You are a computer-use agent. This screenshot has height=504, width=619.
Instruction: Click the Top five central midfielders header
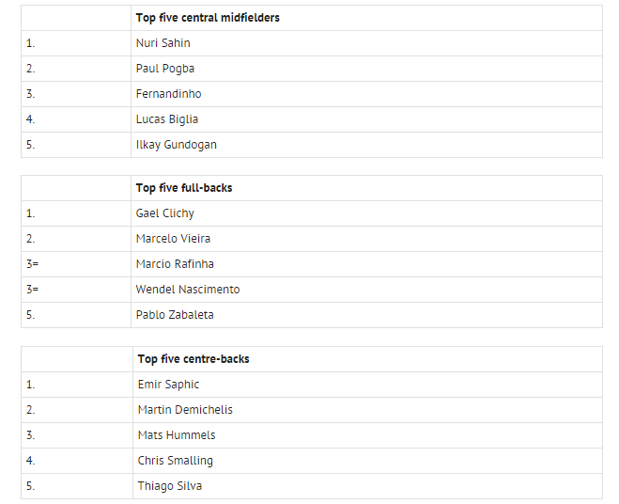coord(208,18)
